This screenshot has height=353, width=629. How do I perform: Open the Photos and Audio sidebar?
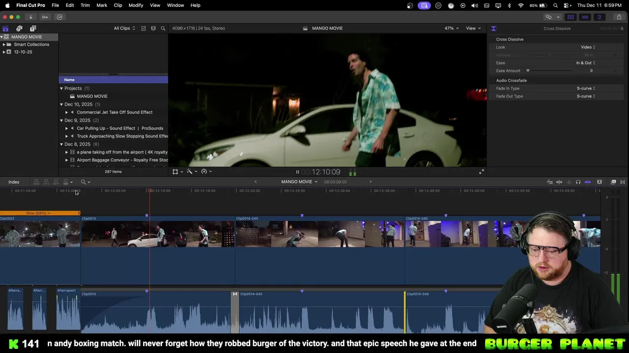tap(19, 28)
